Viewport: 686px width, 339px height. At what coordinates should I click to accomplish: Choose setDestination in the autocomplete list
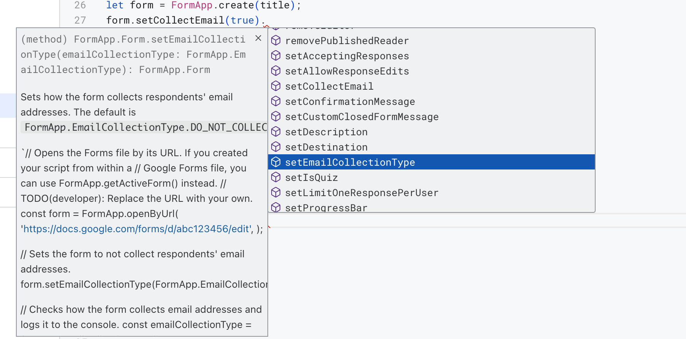[432, 147]
